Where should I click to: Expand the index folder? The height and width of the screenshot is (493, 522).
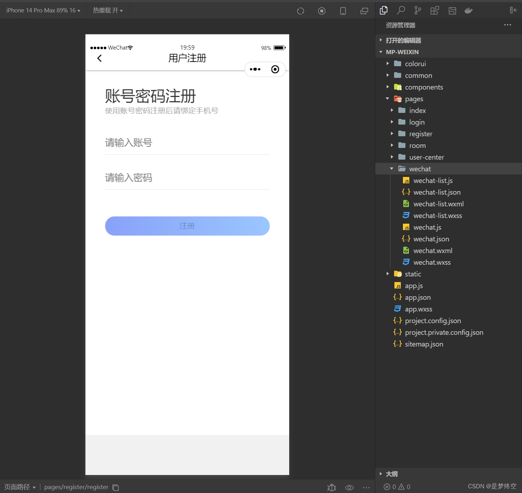[x=448, y=110]
